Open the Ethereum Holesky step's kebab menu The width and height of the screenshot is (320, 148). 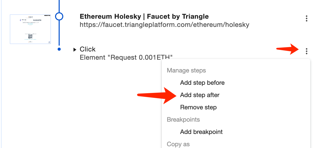(x=306, y=18)
